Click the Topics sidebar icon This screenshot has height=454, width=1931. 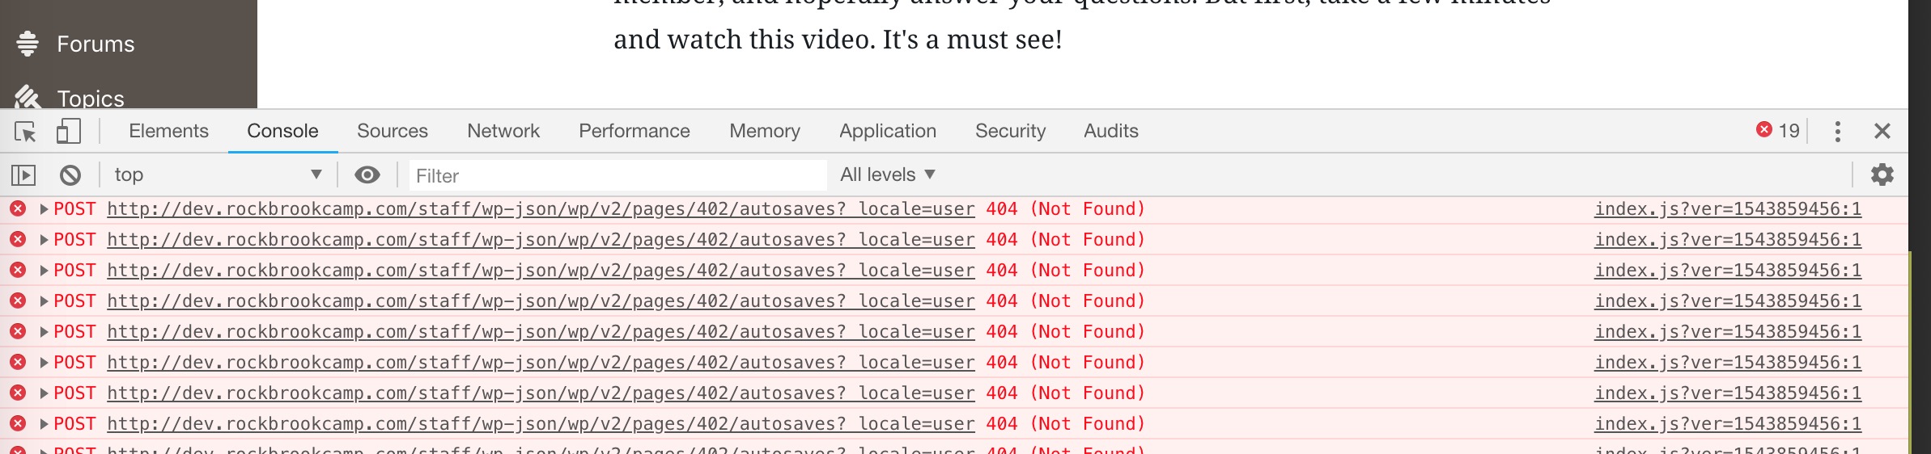click(x=28, y=98)
